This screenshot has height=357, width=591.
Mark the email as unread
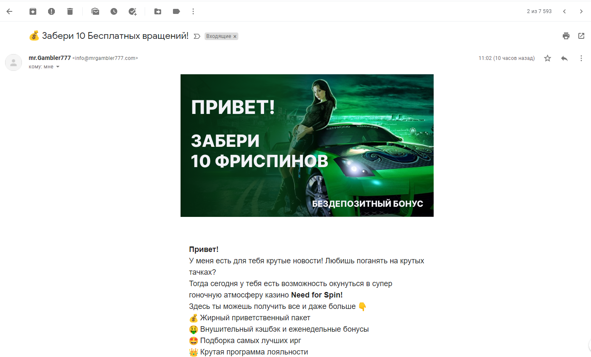pyautogui.click(x=95, y=11)
